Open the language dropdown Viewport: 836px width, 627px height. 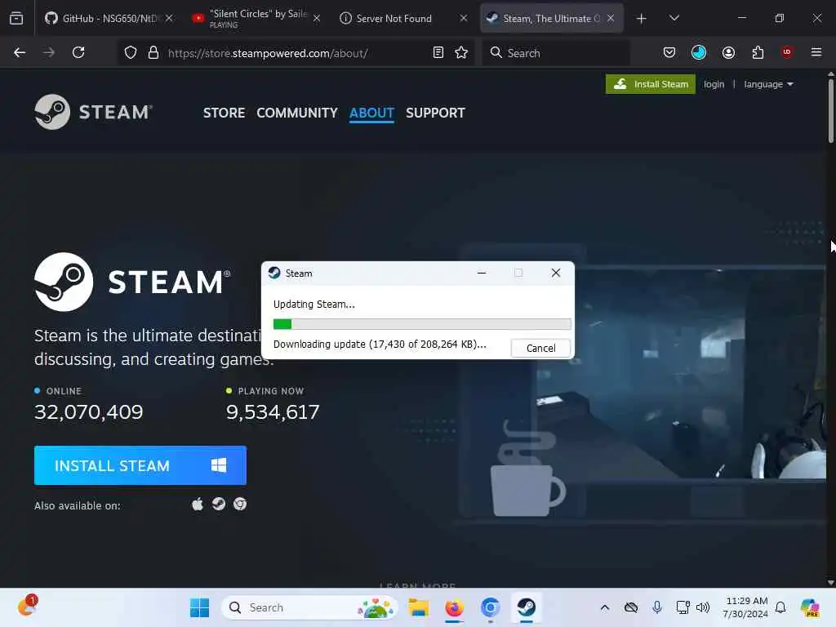pos(768,84)
